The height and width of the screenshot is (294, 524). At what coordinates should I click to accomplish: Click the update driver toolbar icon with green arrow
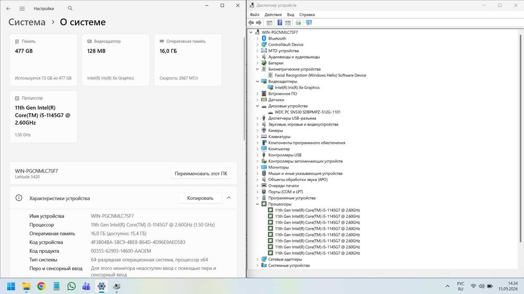(x=299, y=22)
